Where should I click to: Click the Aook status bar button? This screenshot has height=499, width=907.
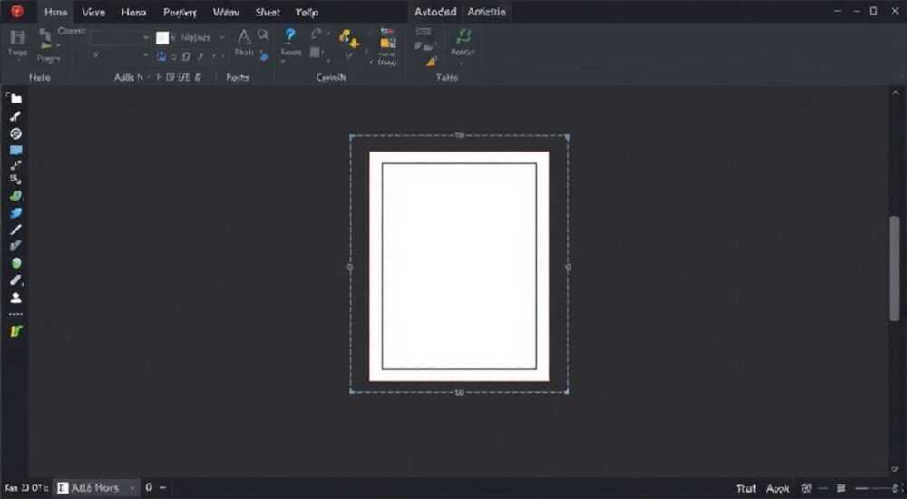pos(777,489)
